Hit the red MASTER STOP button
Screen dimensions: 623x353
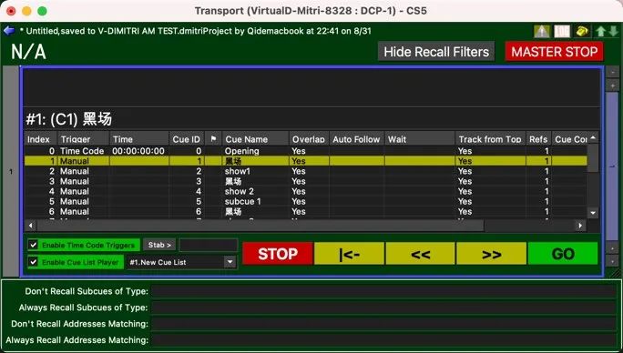pos(554,52)
